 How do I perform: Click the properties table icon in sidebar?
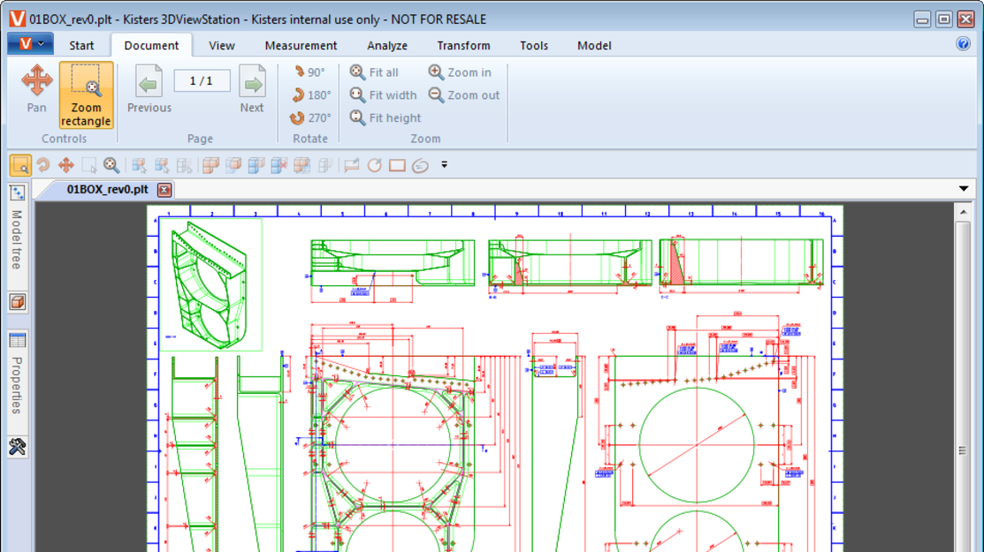coord(18,341)
